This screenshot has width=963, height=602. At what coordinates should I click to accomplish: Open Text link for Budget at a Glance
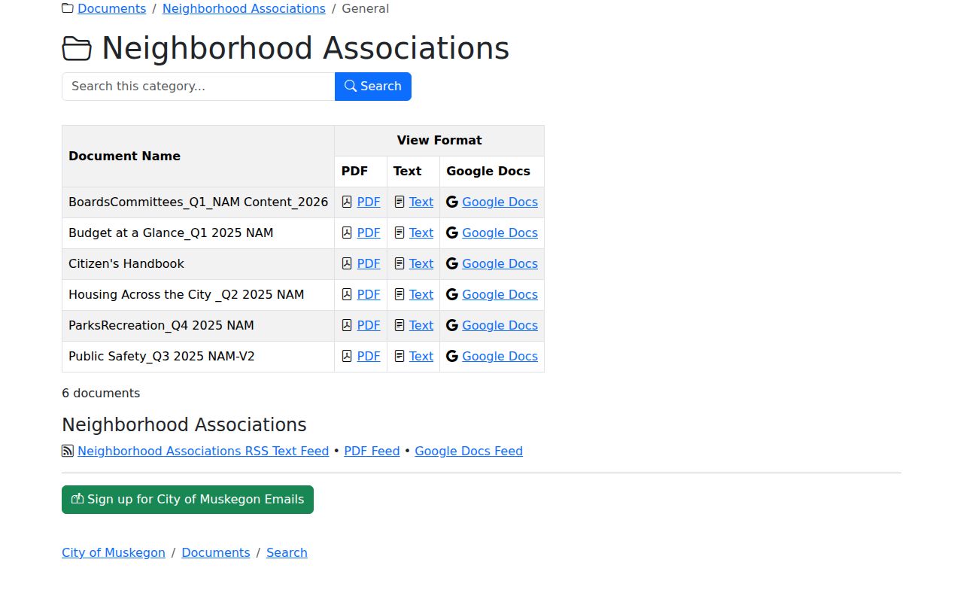421,233
